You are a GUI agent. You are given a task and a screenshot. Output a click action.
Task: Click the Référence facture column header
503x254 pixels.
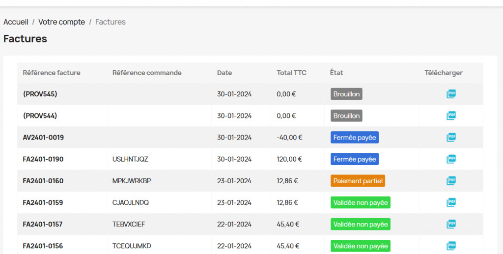tap(52, 73)
